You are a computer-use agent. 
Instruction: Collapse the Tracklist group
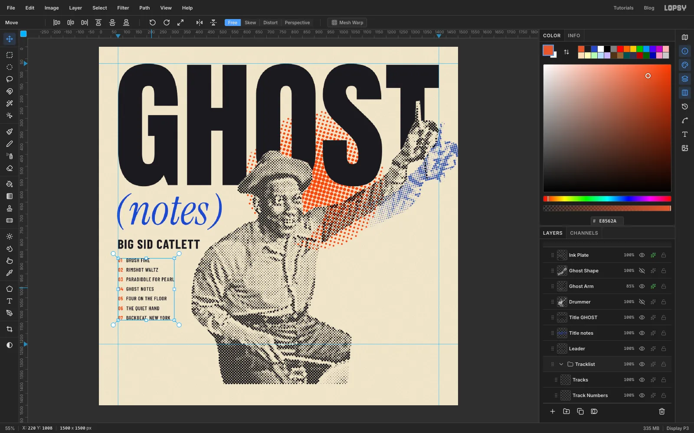click(x=561, y=364)
